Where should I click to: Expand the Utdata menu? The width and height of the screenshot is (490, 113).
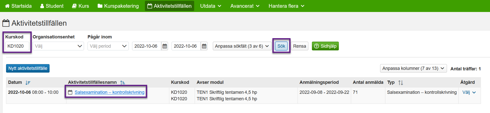click(211, 6)
